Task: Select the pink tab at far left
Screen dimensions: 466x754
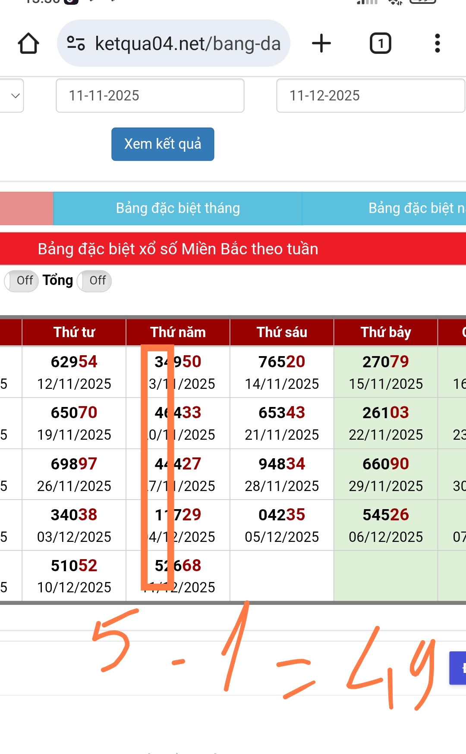Action: [x=26, y=208]
